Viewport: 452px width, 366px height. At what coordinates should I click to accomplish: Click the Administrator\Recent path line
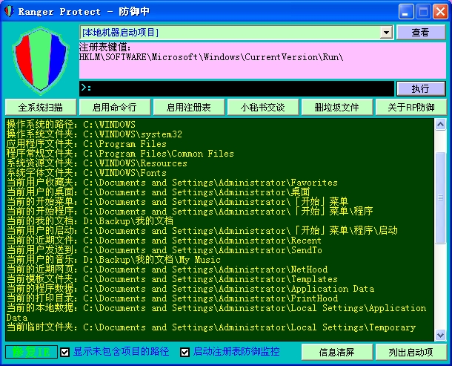(x=164, y=241)
